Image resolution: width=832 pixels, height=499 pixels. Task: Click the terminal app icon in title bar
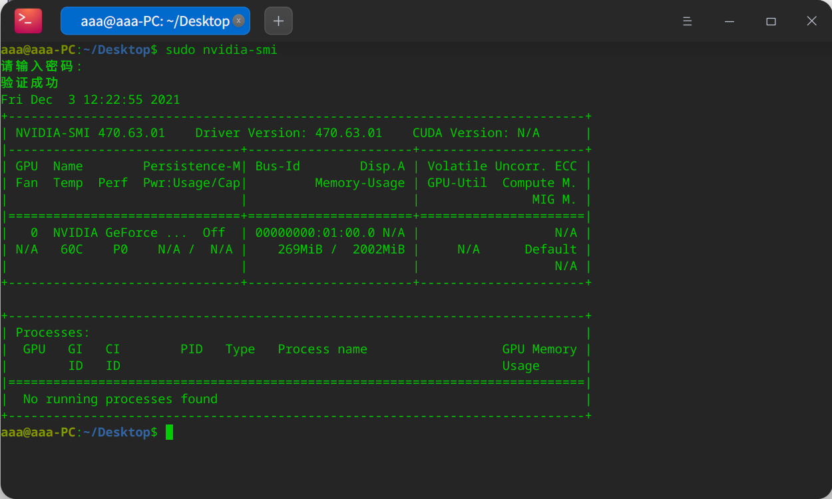(28, 21)
